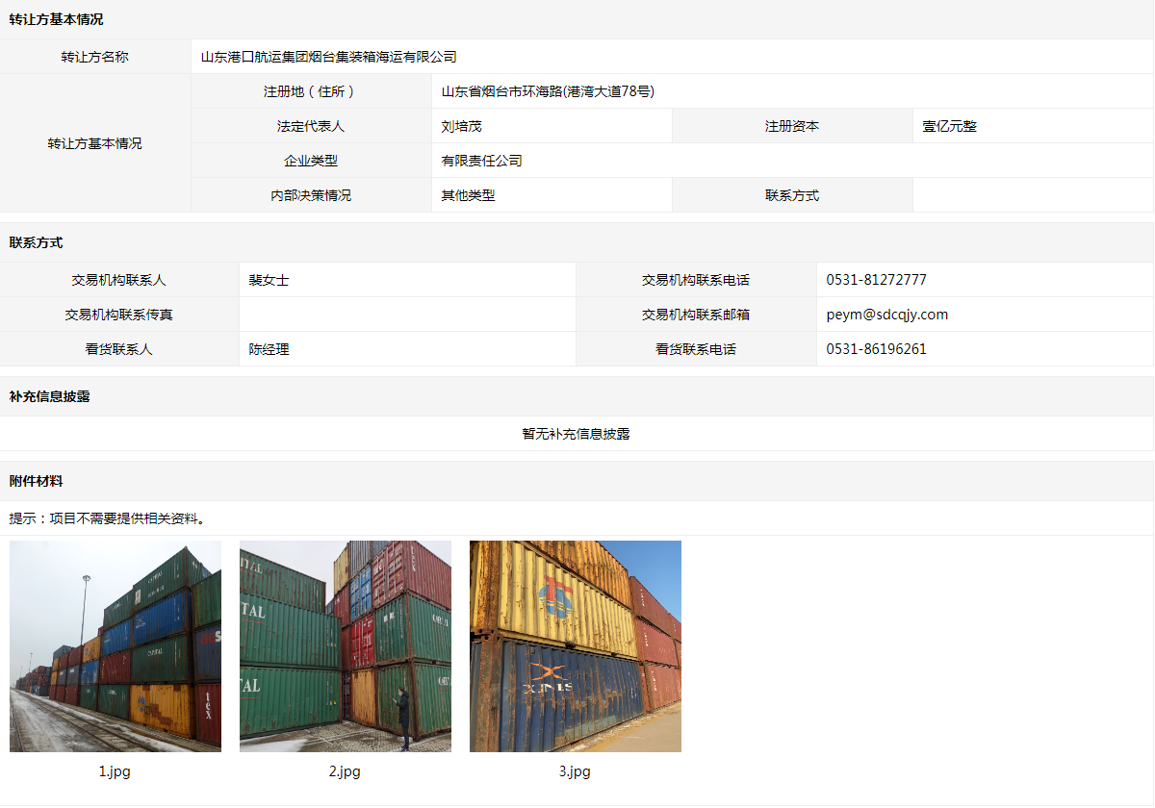Open the 1.jpg container yard thumbnail
Image resolution: width=1155 pixels, height=808 pixels.
point(115,646)
